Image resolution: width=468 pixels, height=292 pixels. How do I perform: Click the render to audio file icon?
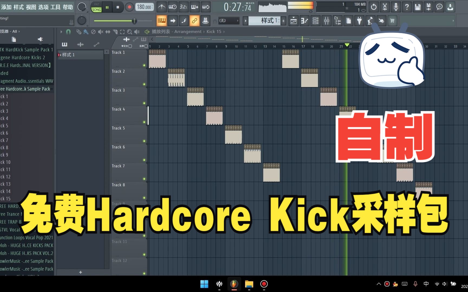coord(428,7)
